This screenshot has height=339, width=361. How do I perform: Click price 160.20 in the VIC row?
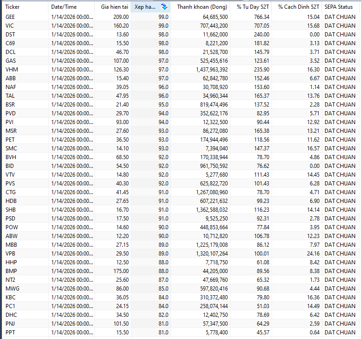[121, 25]
